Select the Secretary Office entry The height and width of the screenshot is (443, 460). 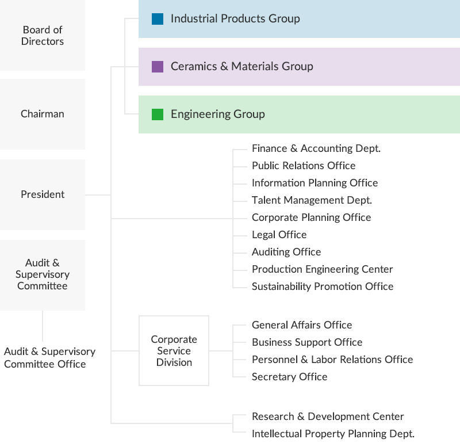(x=289, y=376)
